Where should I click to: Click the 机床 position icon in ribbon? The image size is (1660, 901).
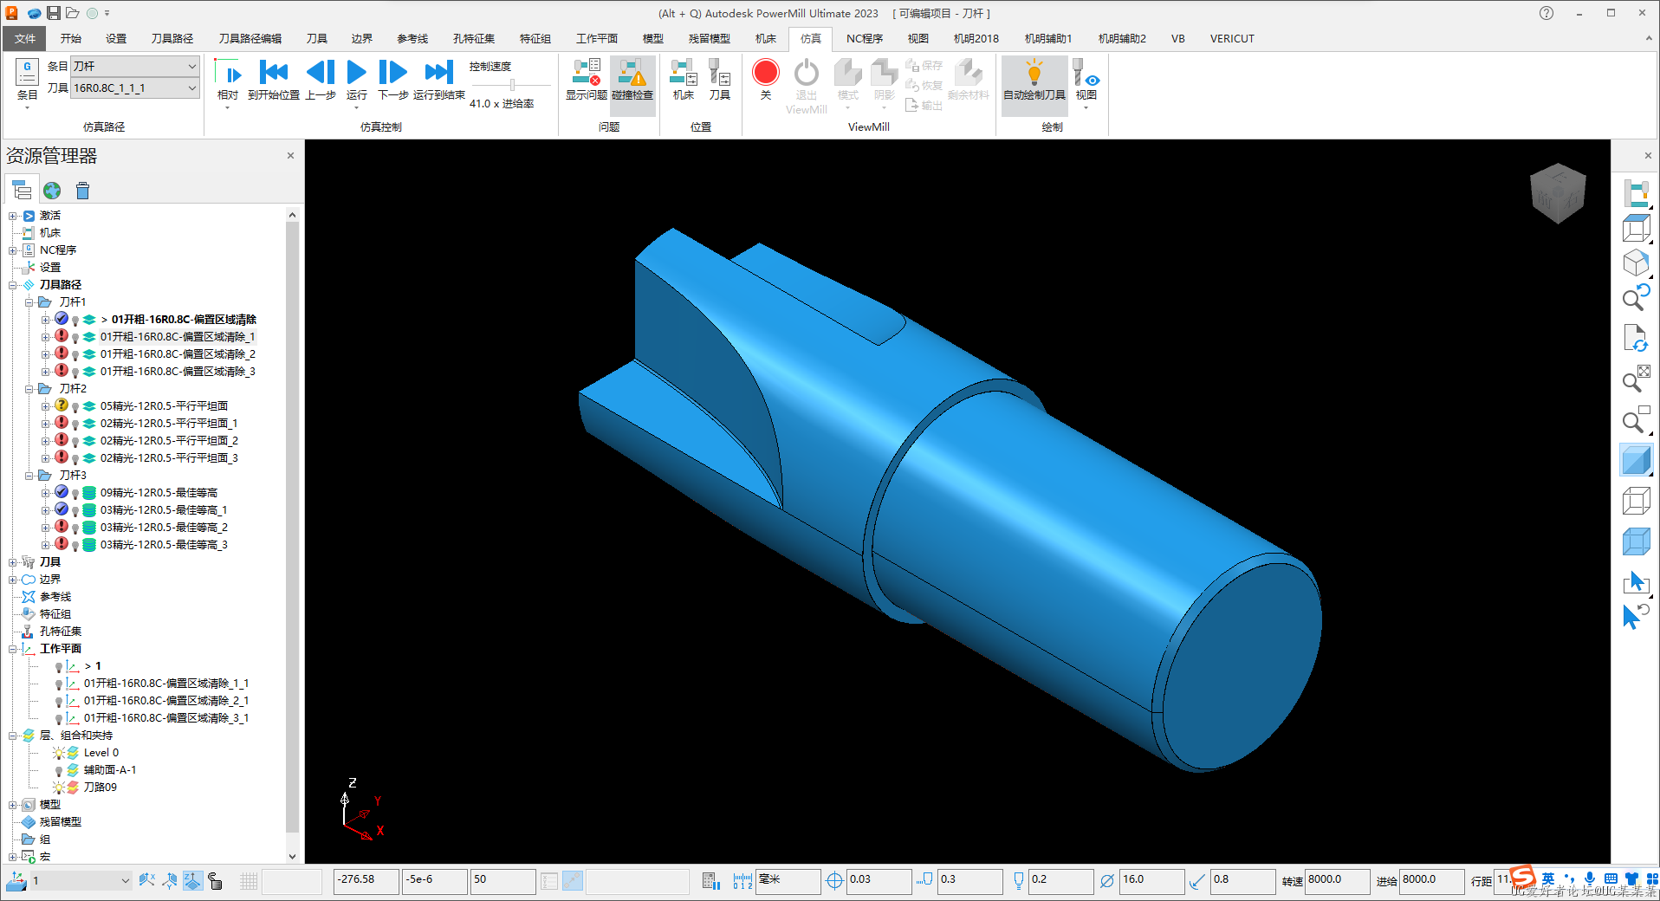[683, 74]
